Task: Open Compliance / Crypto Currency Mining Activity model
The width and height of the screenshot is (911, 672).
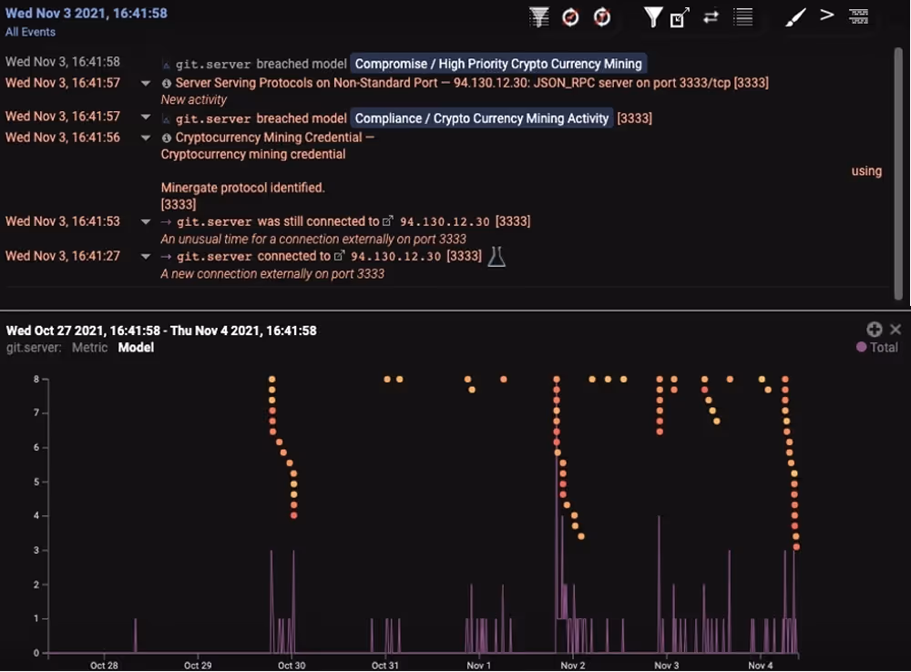Action: pyautogui.click(x=482, y=118)
